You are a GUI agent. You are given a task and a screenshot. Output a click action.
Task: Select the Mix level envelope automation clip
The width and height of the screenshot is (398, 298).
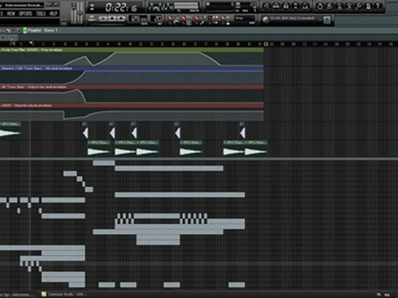pos(132,75)
